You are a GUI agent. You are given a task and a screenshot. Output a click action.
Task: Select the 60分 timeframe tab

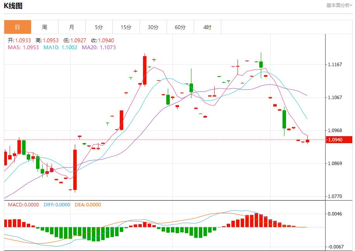(x=180, y=27)
